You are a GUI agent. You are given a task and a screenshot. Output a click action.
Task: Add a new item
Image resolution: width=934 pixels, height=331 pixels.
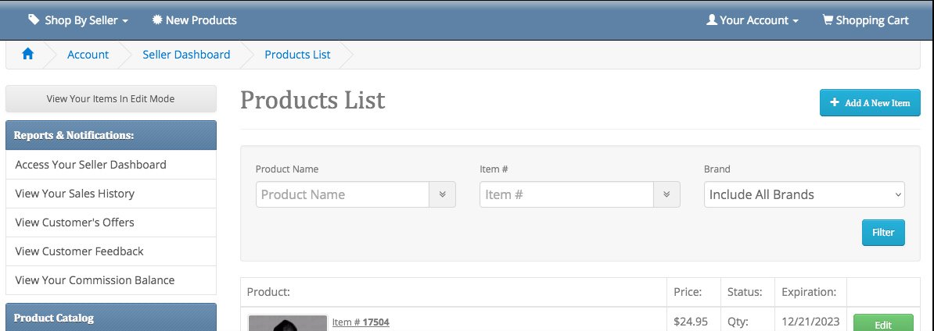(x=870, y=103)
